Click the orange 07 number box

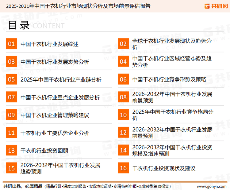click(11, 97)
